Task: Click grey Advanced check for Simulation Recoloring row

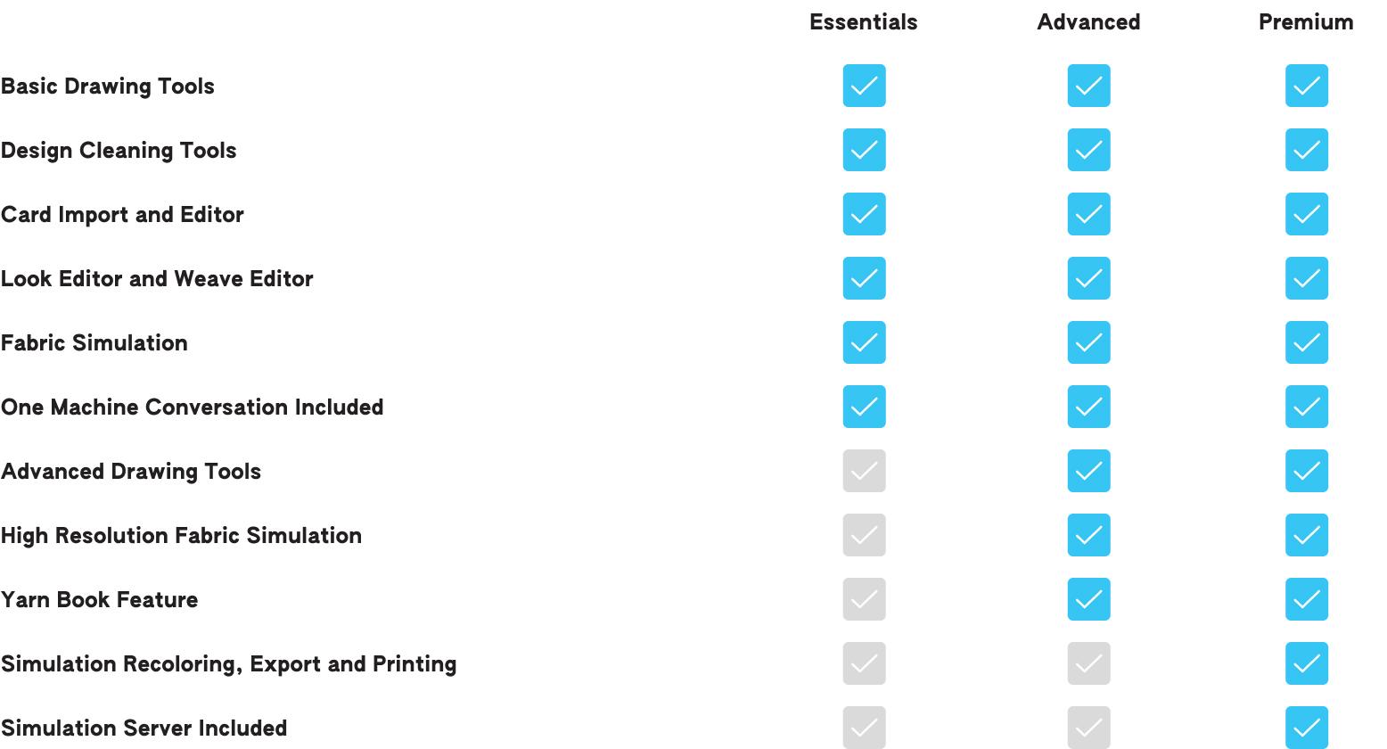Action: pos(1088,663)
